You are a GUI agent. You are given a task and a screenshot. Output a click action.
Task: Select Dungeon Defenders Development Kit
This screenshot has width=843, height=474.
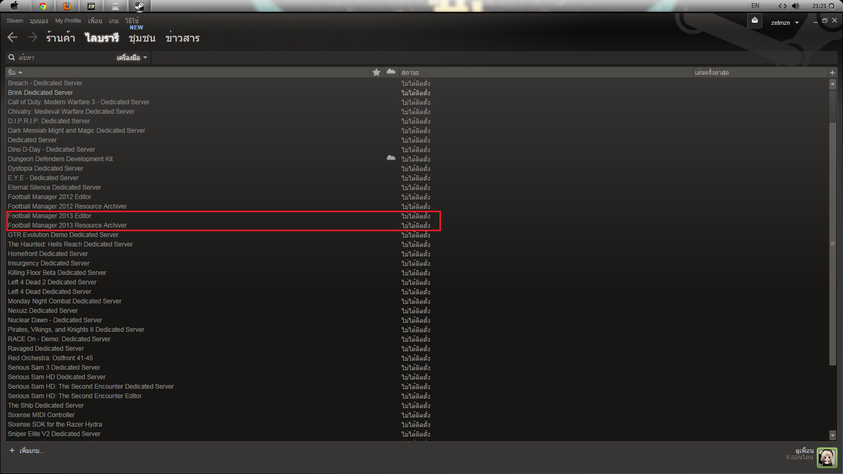click(x=60, y=159)
